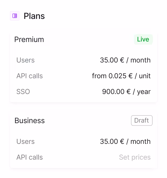Image resolution: width=167 pixels, height=178 pixels.
Task: Click the SSO feature label
Action: point(23,92)
